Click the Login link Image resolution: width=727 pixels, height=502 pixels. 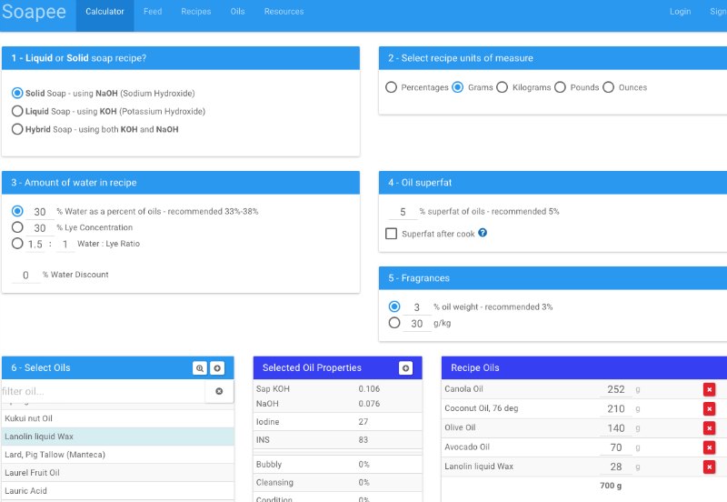tap(680, 12)
